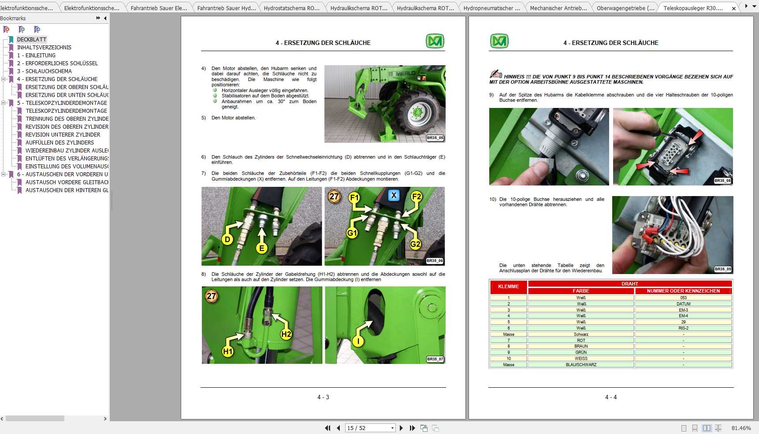Collapse the Bookmarks panel with the left arrow

[x=105, y=18]
